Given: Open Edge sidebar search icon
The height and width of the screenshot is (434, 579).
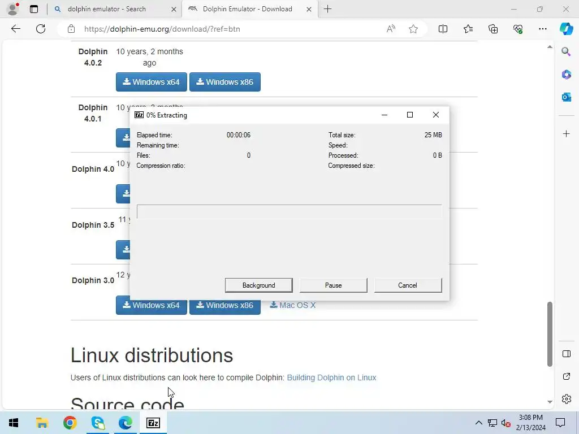Looking at the screenshot, I should (x=566, y=51).
